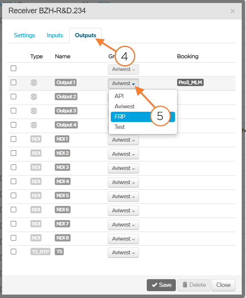Click the TS_RTP type badge

40,251
